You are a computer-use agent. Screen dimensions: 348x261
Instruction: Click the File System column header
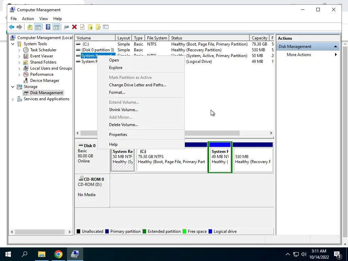(157, 38)
